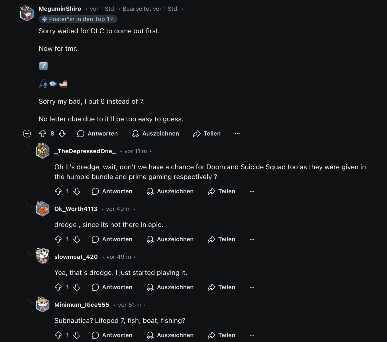Reply to MeguminShiro's comment
Image resolution: width=387 pixels, height=342 pixels.
[97, 133]
